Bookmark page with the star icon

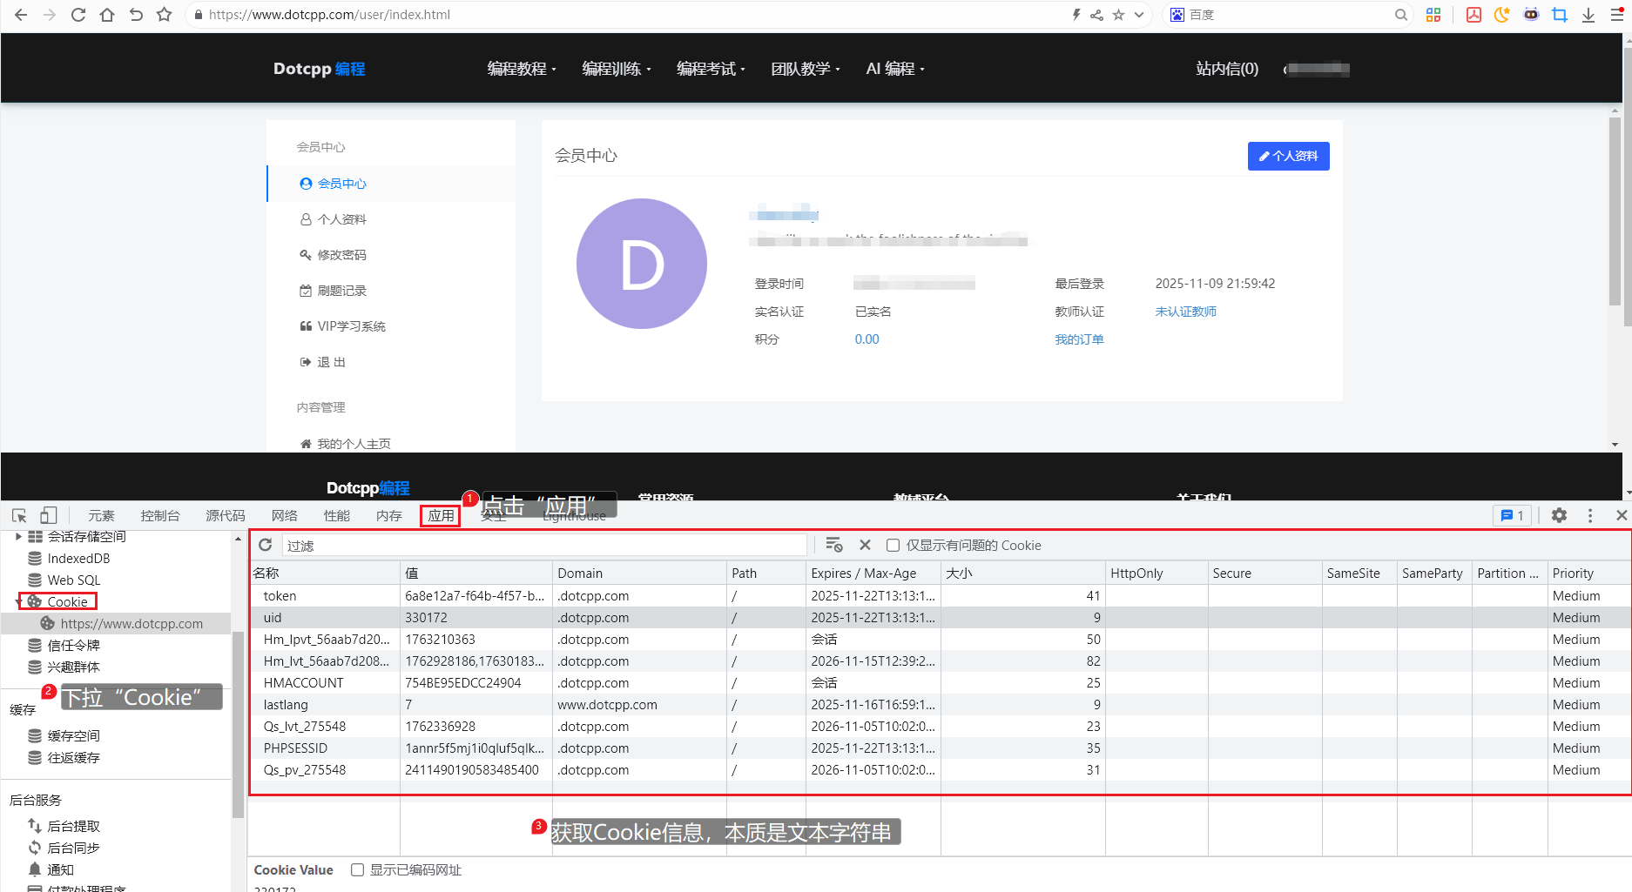tap(164, 15)
